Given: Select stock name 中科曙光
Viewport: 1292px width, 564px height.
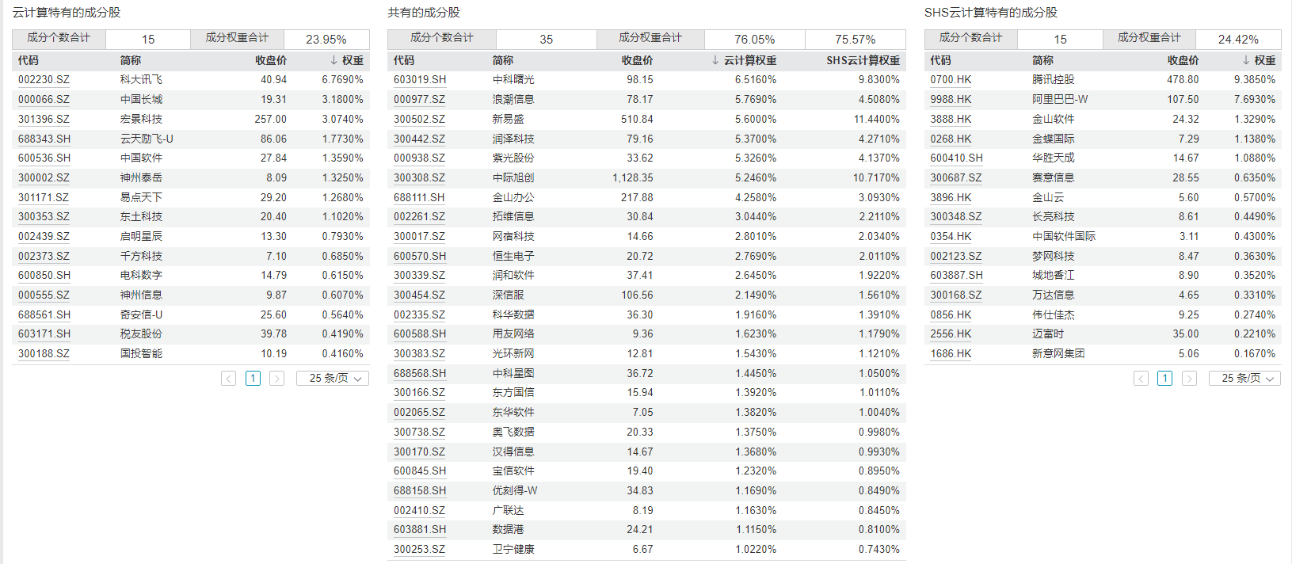Looking at the screenshot, I should (x=513, y=80).
